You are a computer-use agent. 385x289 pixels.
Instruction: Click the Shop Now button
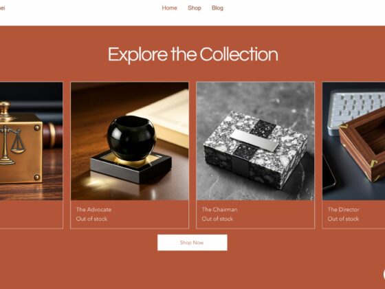click(x=192, y=242)
